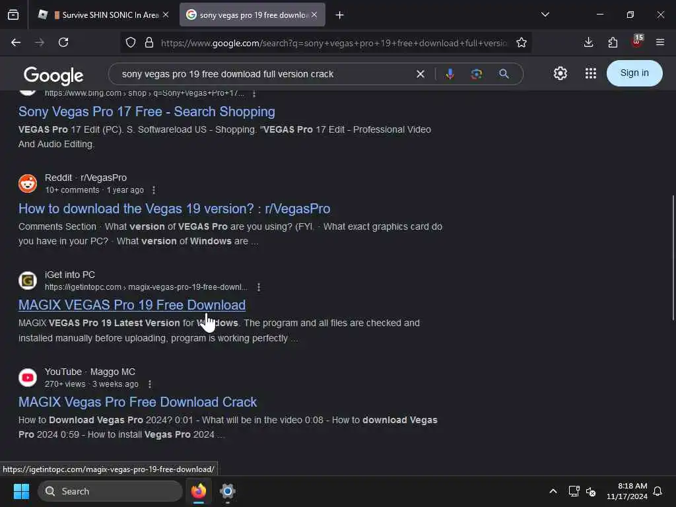View site security padlock info
The image size is (676, 507).
149,43
